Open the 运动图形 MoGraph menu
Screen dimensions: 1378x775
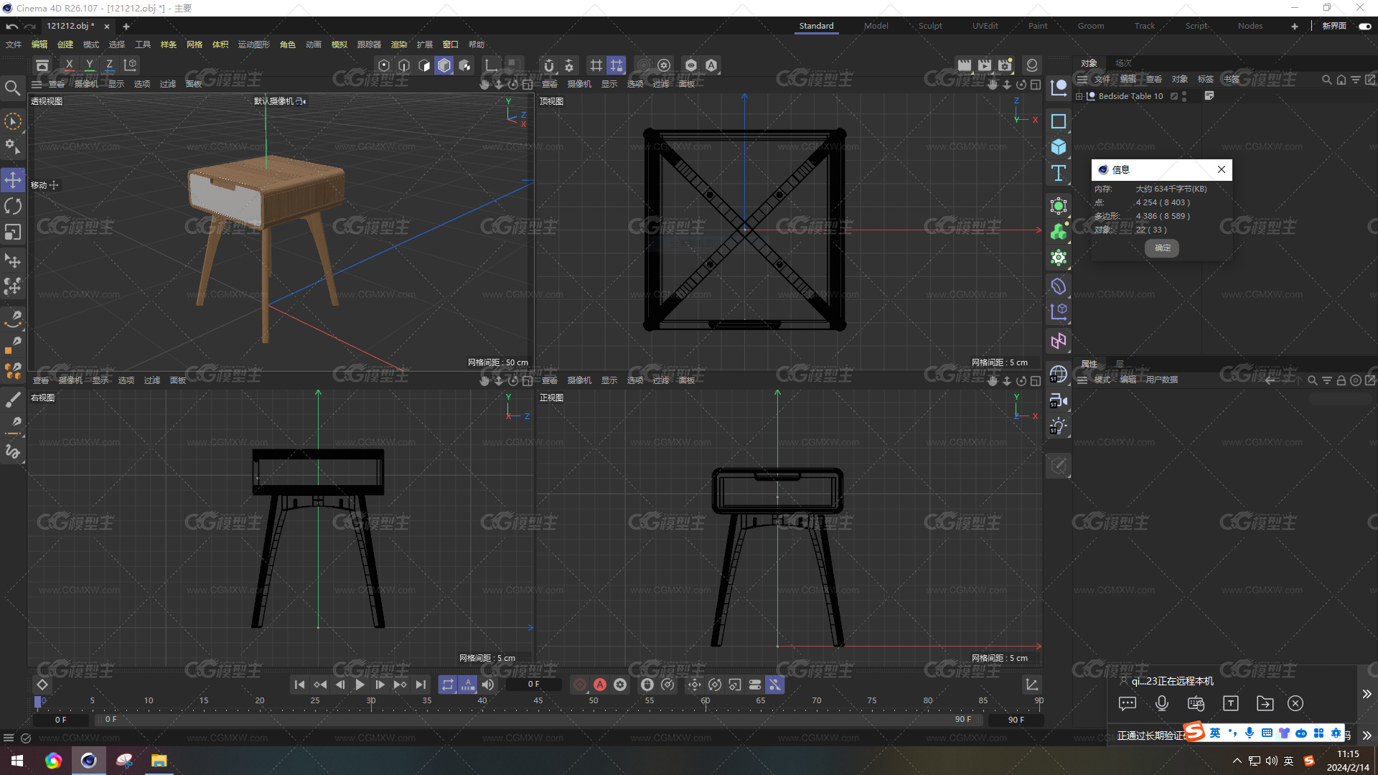[254, 44]
